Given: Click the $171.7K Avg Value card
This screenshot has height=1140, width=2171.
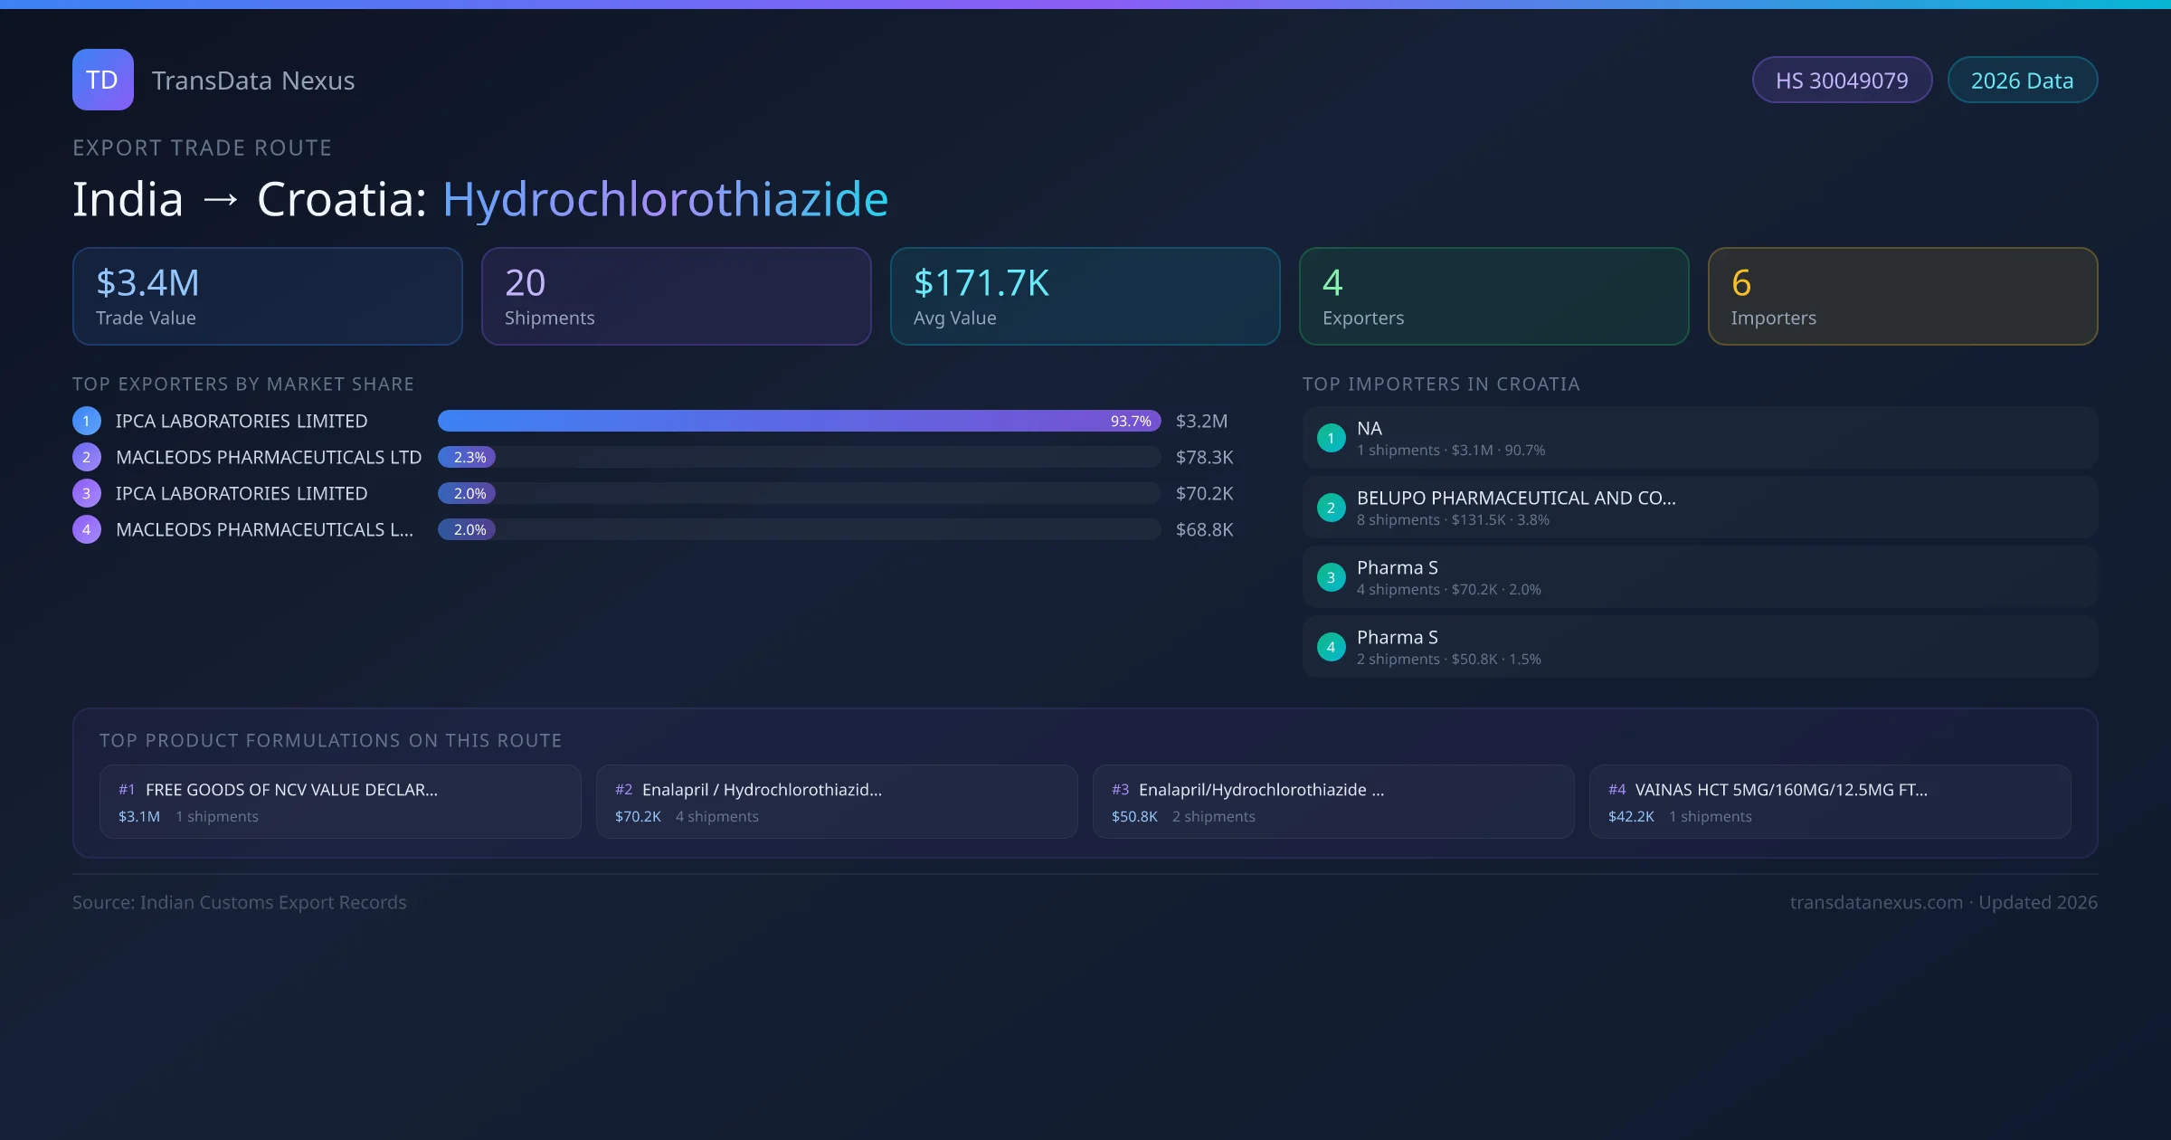Looking at the screenshot, I should tap(1085, 296).
